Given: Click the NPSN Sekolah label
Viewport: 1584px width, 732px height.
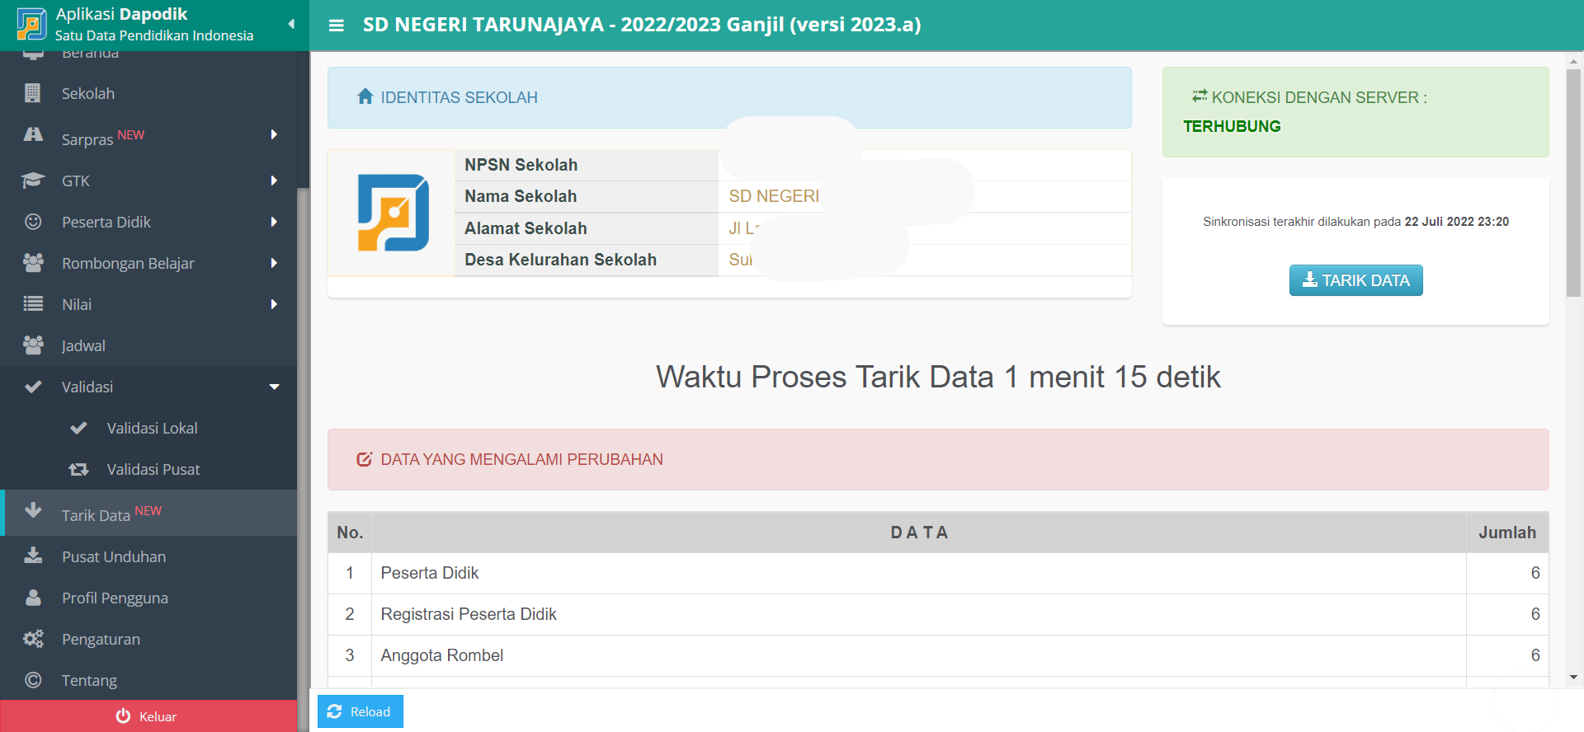Looking at the screenshot, I should tap(521, 165).
